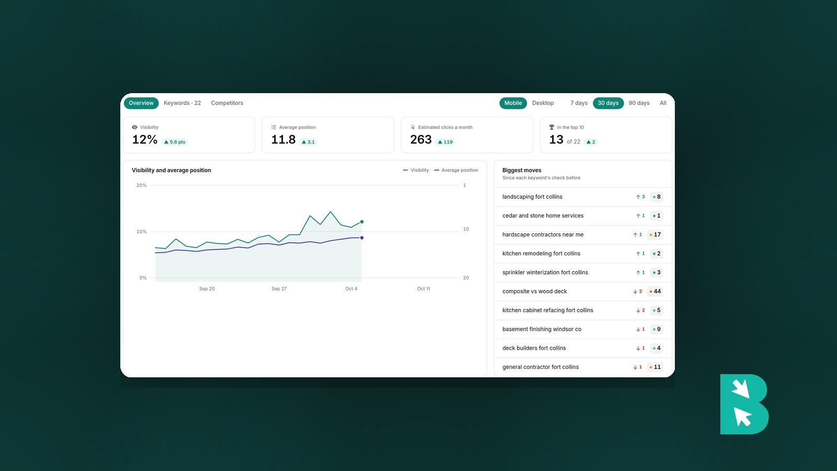The height and width of the screenshot is (471, 837).
Task: Click position badge 8 for landscaping fort collins
Action: coord(657,197)
